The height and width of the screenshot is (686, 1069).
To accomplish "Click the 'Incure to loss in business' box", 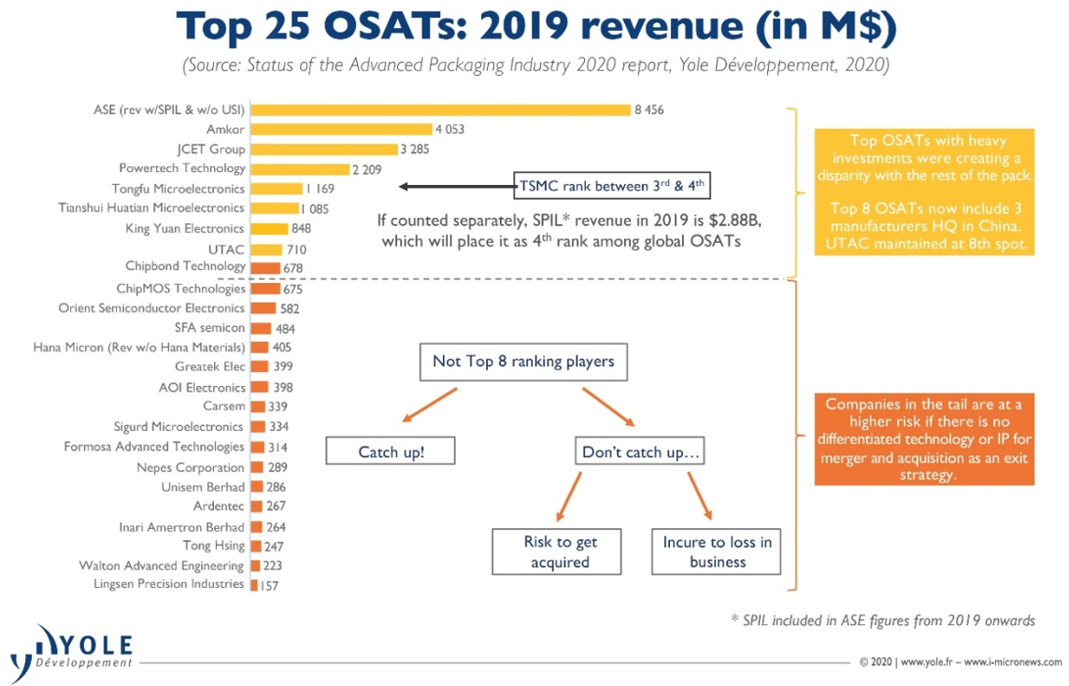I will 717,551.
